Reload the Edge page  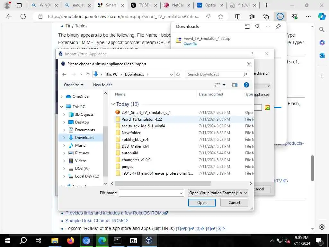click(x=23, y=16)
